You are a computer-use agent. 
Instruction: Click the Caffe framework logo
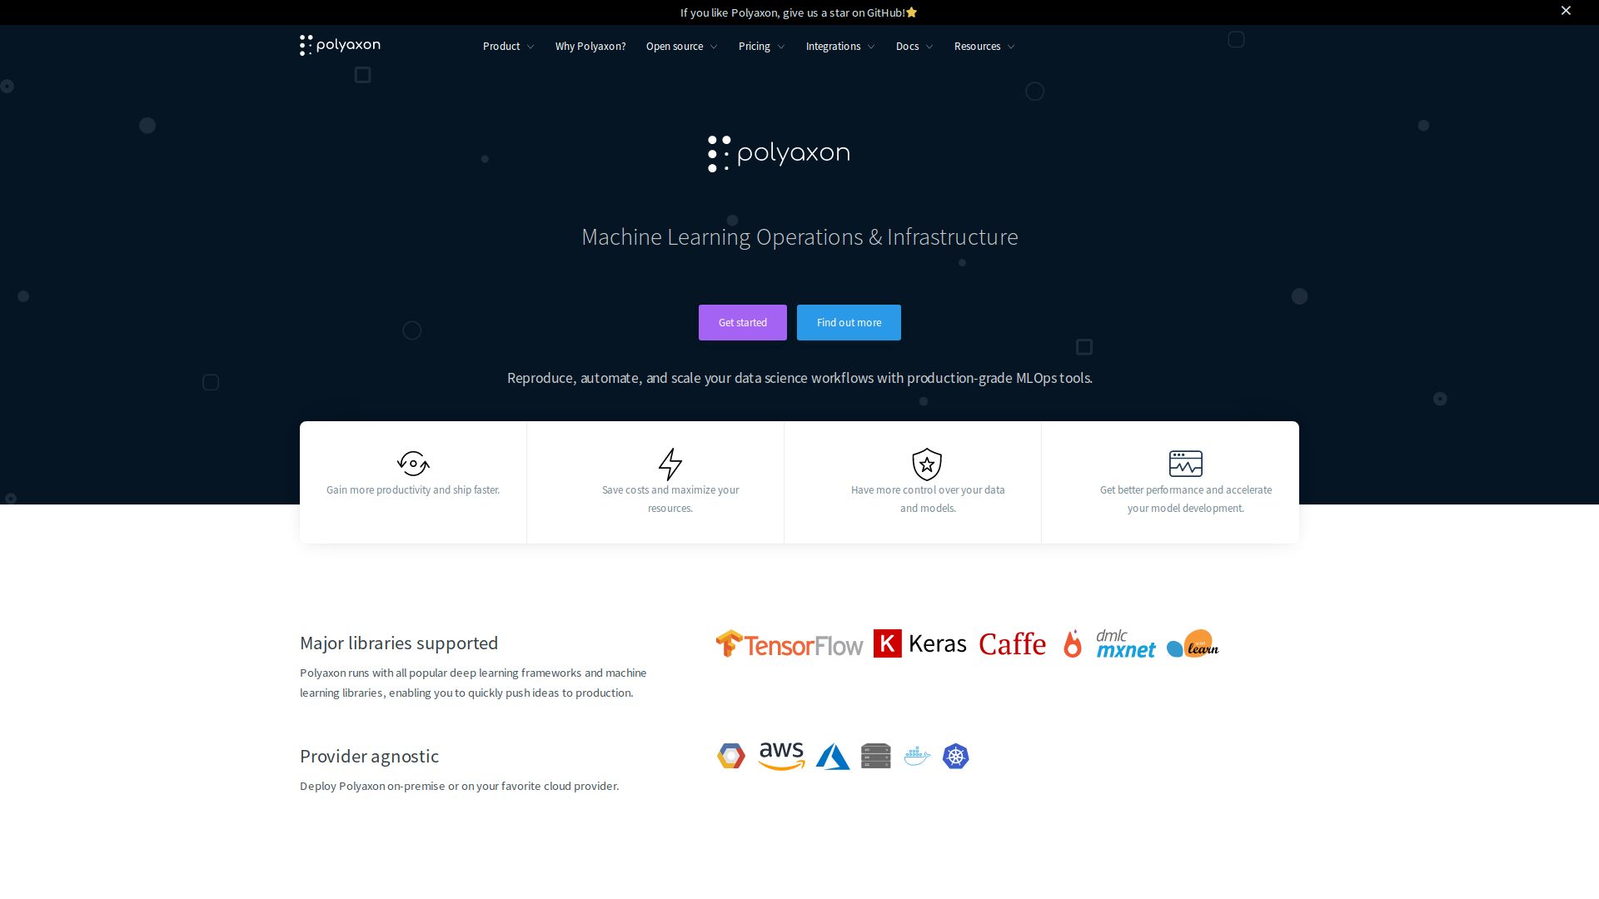[x=1012, y=643]
